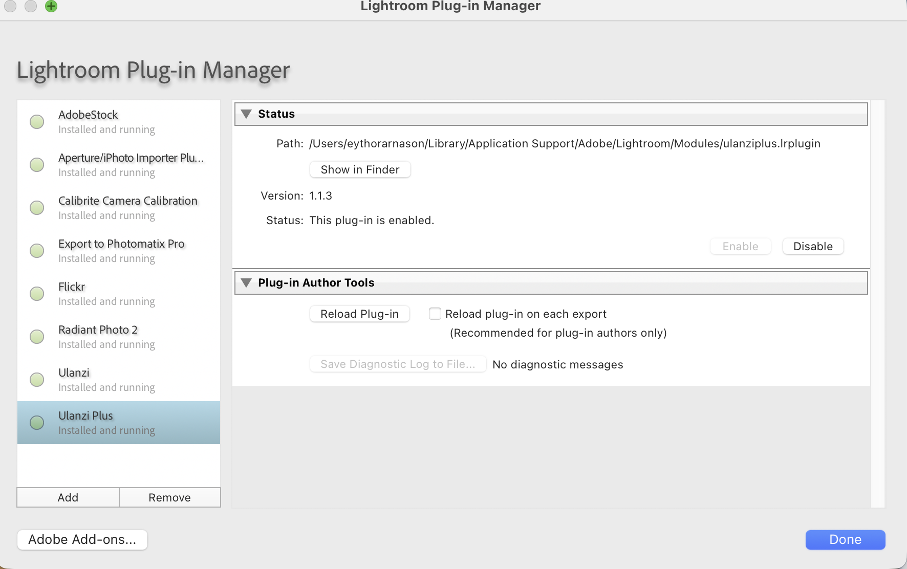907x569 pixels.
Task: Select the Aperture/iPhoto Importer plug-in
Action: click(x=119, y=165)
